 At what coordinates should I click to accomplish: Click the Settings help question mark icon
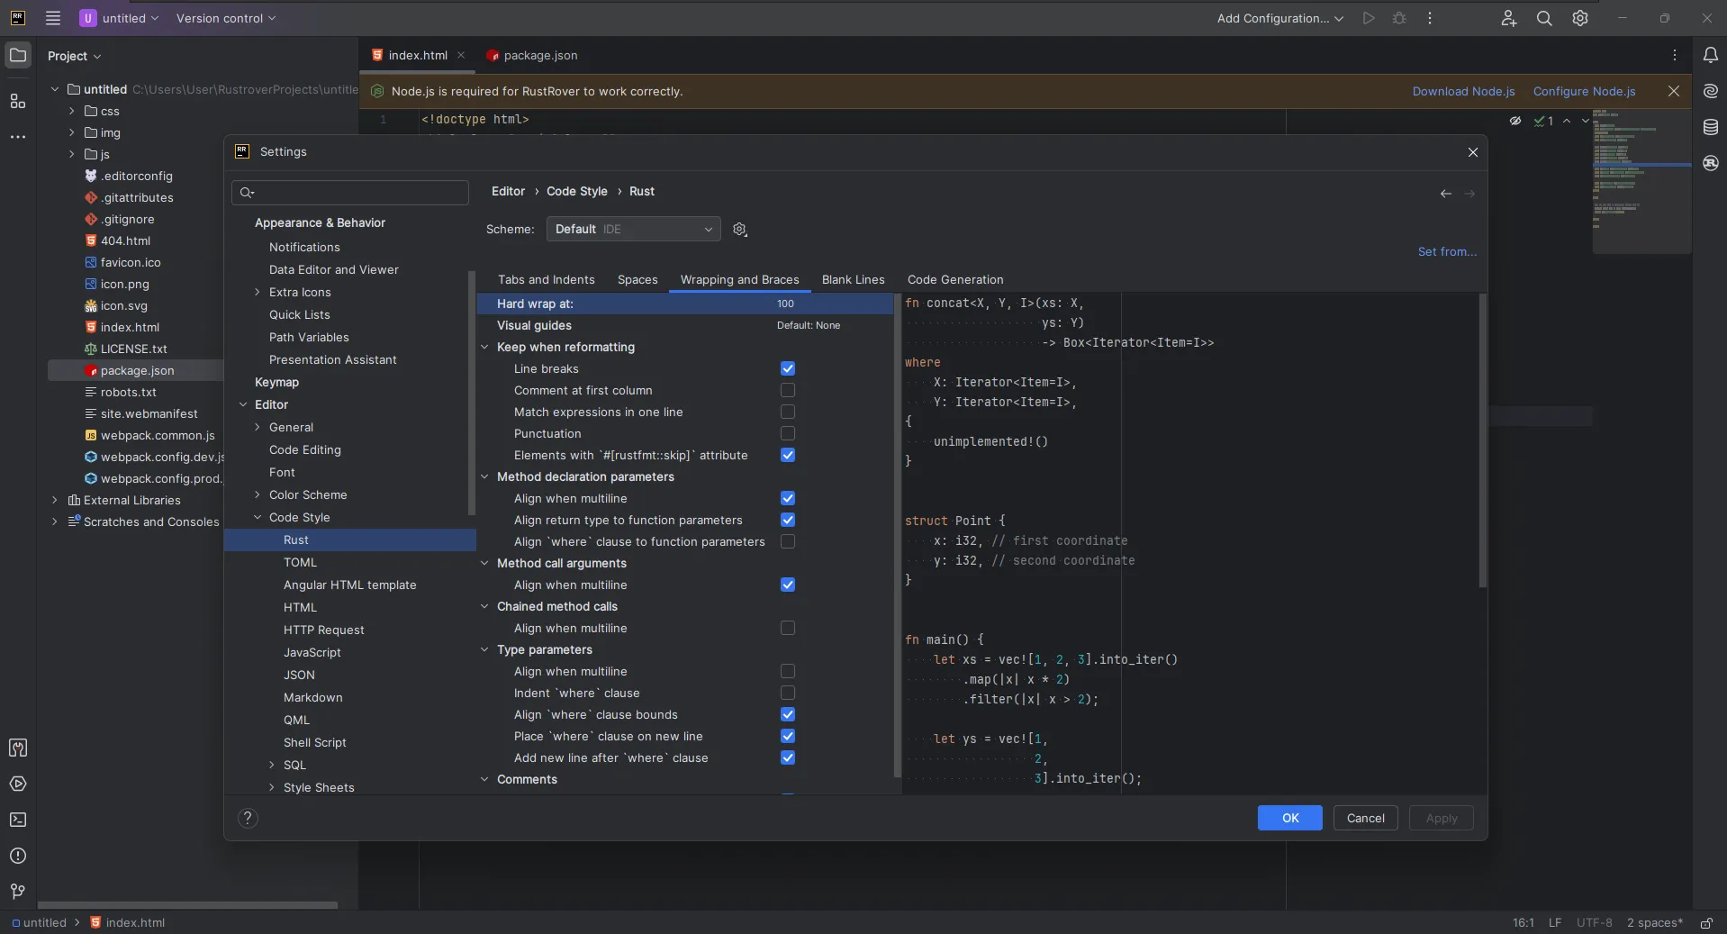point(248,818)
